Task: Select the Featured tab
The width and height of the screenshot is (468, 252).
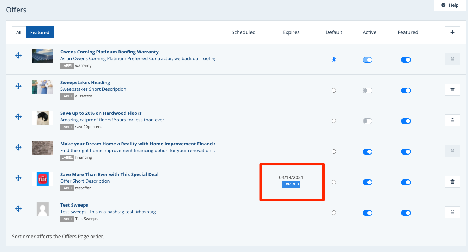Action: [x=39, y=32]
